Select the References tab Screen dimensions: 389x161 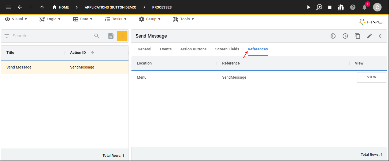(x=258, y=49)
